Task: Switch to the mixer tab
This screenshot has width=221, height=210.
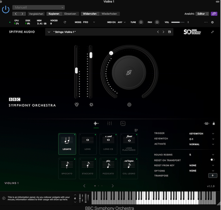Action: click(x=109, y=123)
